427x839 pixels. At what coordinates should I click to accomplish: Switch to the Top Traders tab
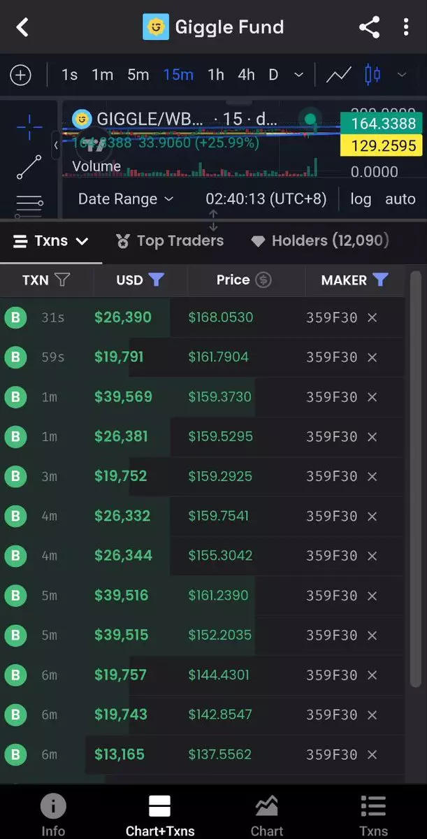[x=170, y=241]
